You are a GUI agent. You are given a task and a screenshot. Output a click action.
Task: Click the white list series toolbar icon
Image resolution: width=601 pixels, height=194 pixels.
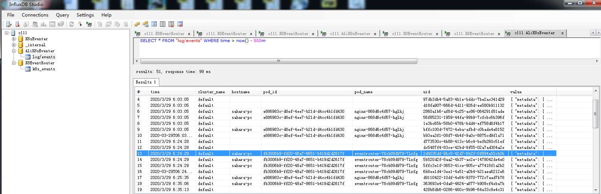click(163, 24)
